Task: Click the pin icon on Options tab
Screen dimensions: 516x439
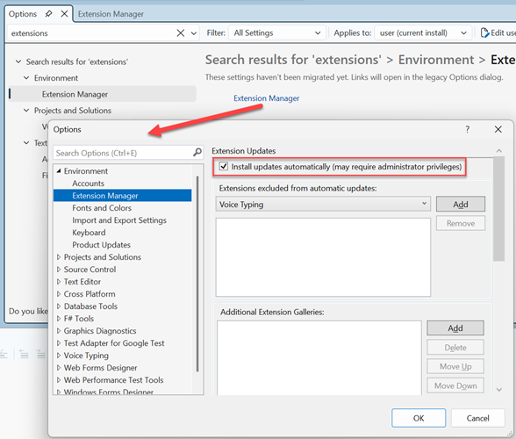Action: [x=49, y=14]
